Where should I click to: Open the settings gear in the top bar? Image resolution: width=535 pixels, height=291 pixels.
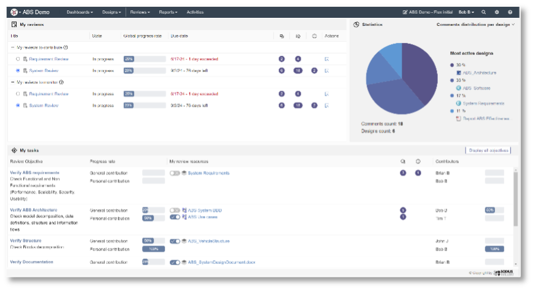point(497,12)
